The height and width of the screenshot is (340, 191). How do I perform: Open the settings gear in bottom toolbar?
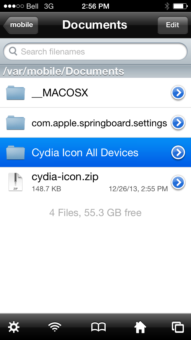[14, 327]
